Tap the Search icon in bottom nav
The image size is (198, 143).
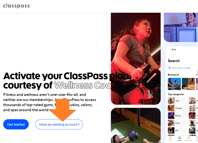tap(180, 138)
